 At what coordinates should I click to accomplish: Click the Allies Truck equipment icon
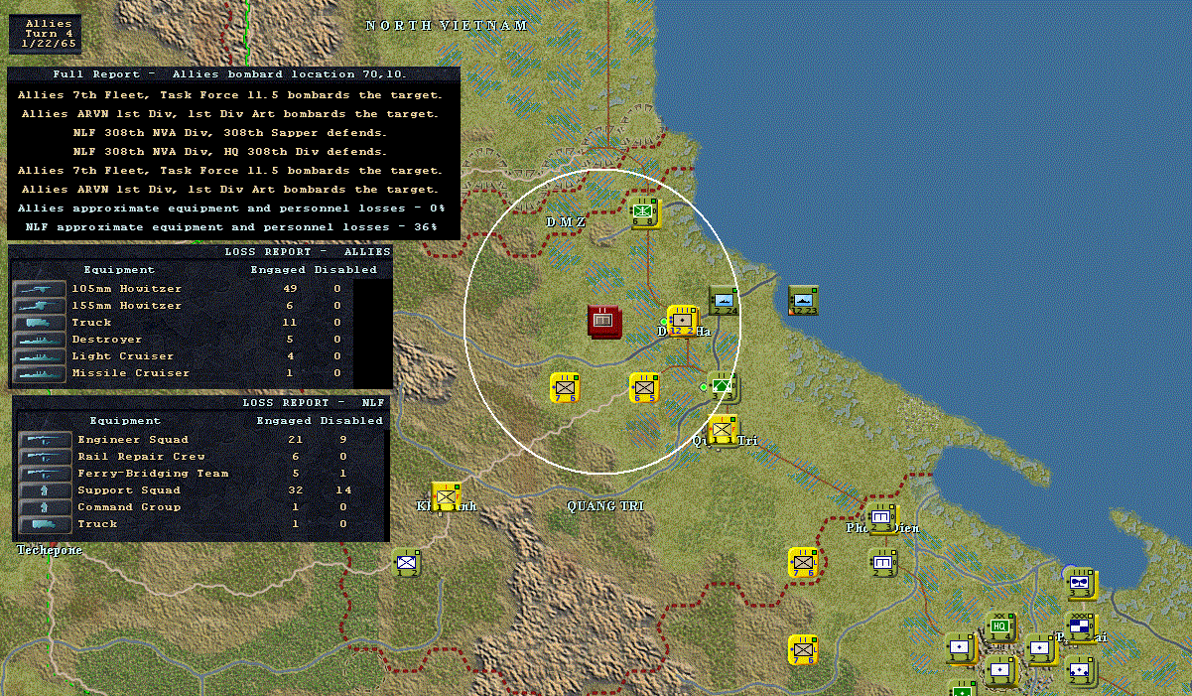[38, 323]
